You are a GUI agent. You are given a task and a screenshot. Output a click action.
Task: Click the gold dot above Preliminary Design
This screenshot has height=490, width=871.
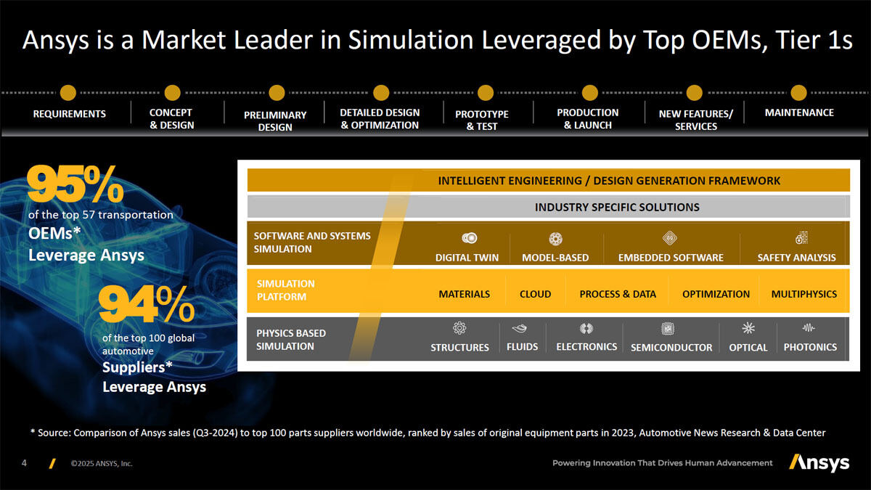(x=277, y=93)
